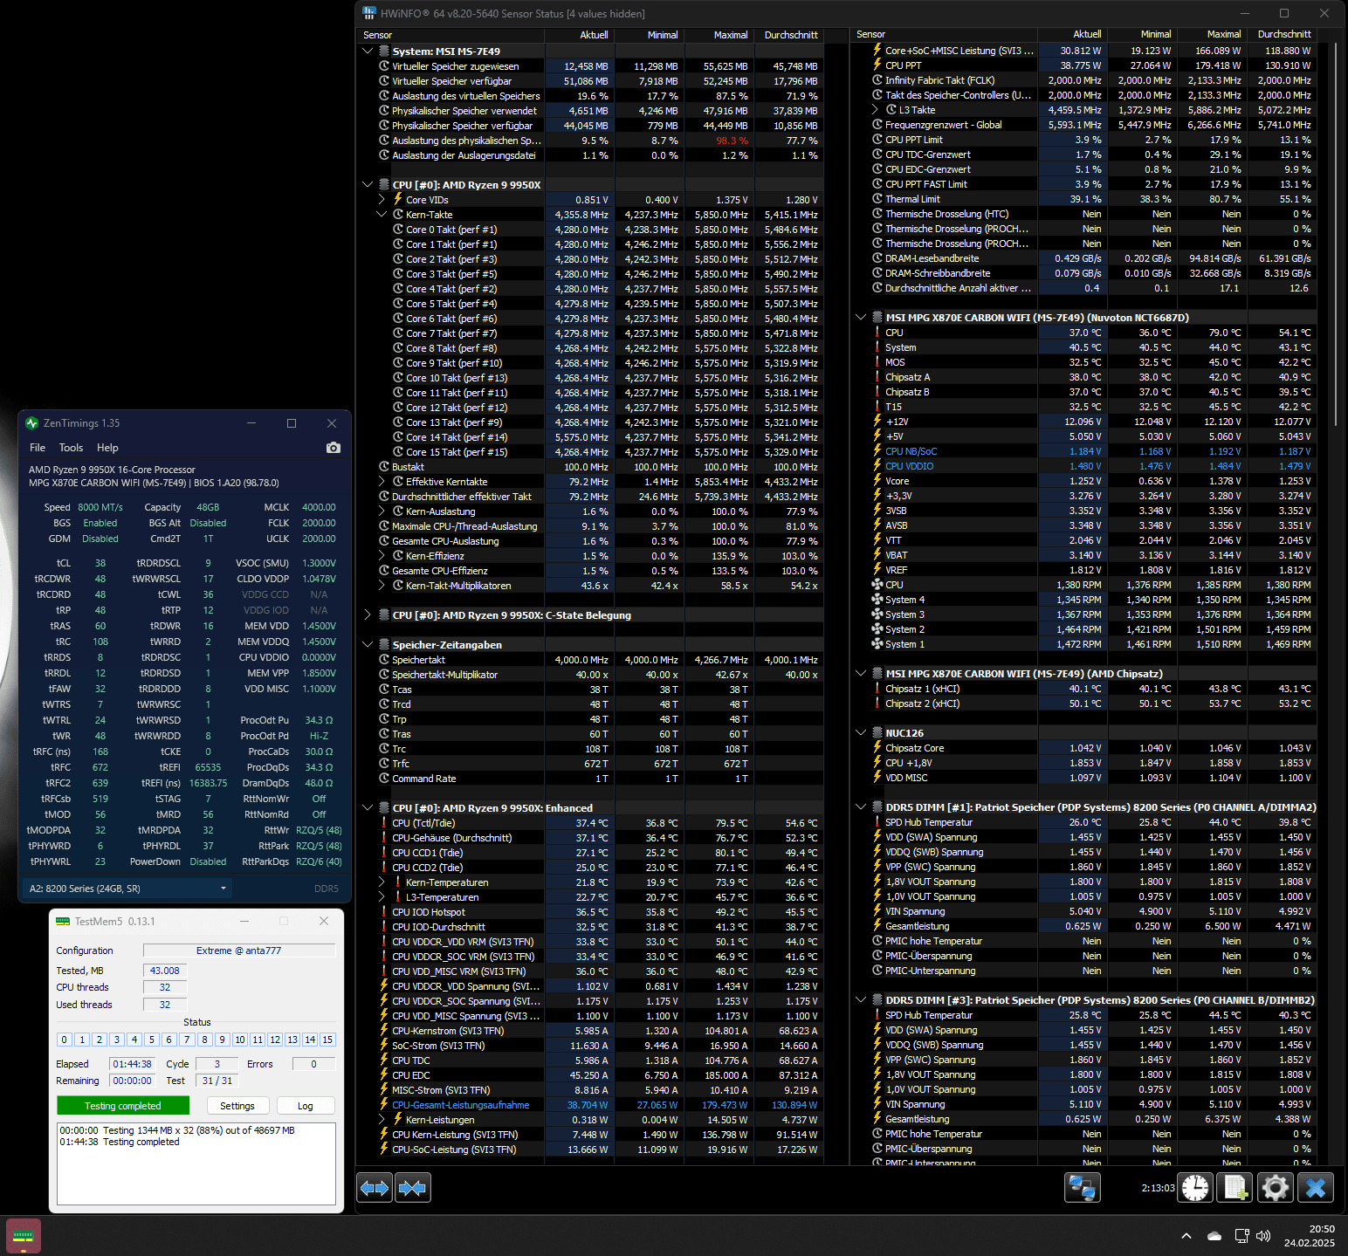The width and height of the screenshot is (1348, 1256).
Task: Show hidden tray icons chevron
Action: point(1186,1236)
